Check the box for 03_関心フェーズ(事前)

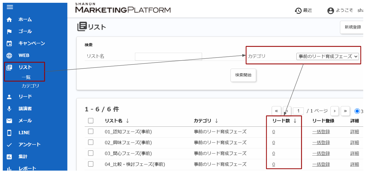(x=91, y=153)
